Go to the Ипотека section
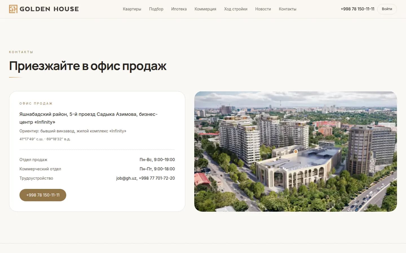Screen dimensions: 406x253 click(x=179, y=9)
